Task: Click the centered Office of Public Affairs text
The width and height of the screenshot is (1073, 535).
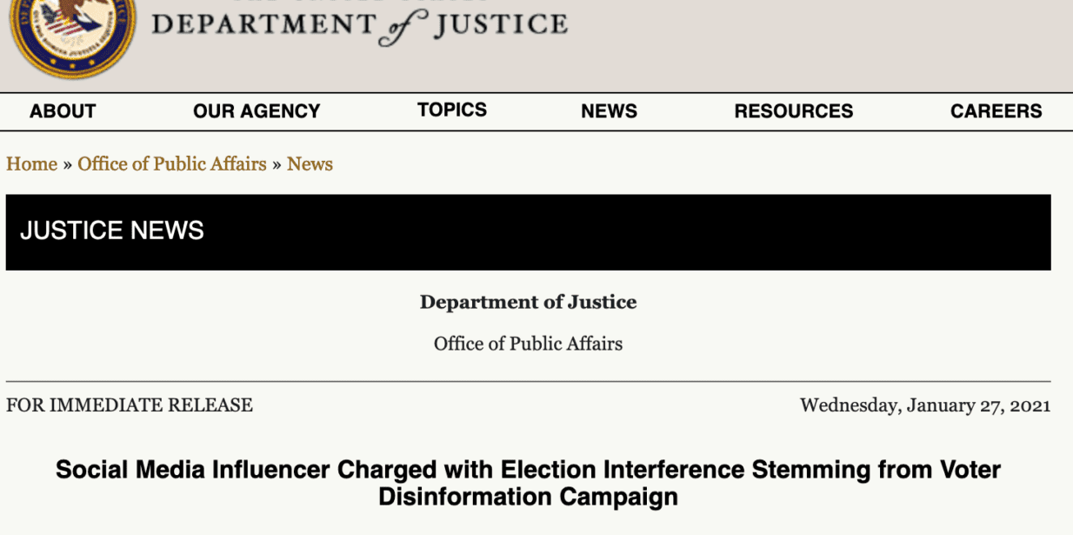Action: pyautogui.click(x=528, y=344)
